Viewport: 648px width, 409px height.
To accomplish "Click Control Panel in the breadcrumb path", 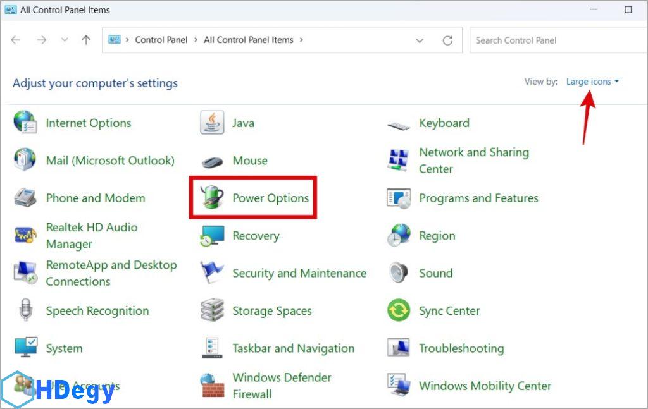I will 161,40.
